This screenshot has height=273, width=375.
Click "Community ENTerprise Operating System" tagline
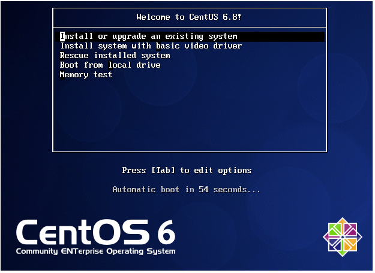95,251
